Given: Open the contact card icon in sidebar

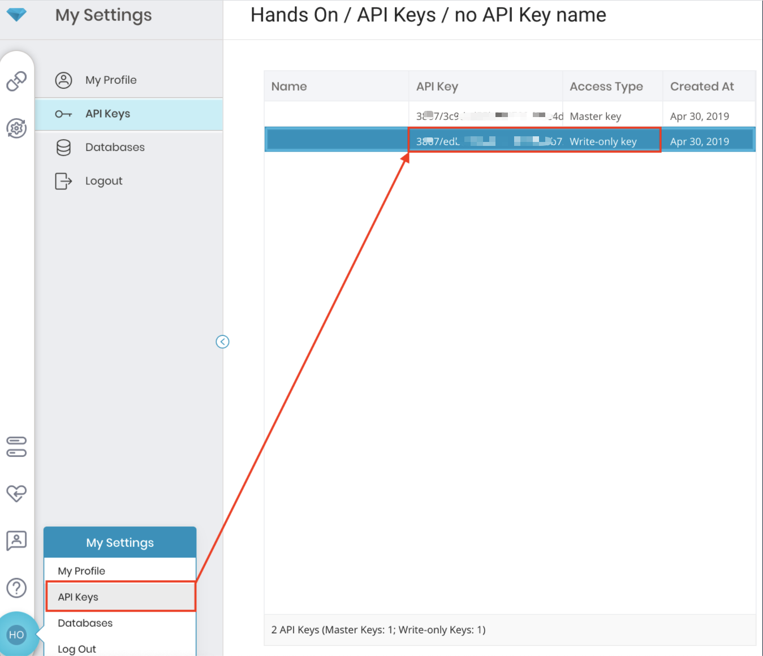Looking at the screenshot, I should tap(16, 541).
